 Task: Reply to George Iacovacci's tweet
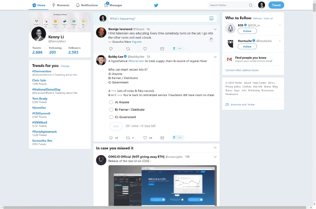[111, 49]
